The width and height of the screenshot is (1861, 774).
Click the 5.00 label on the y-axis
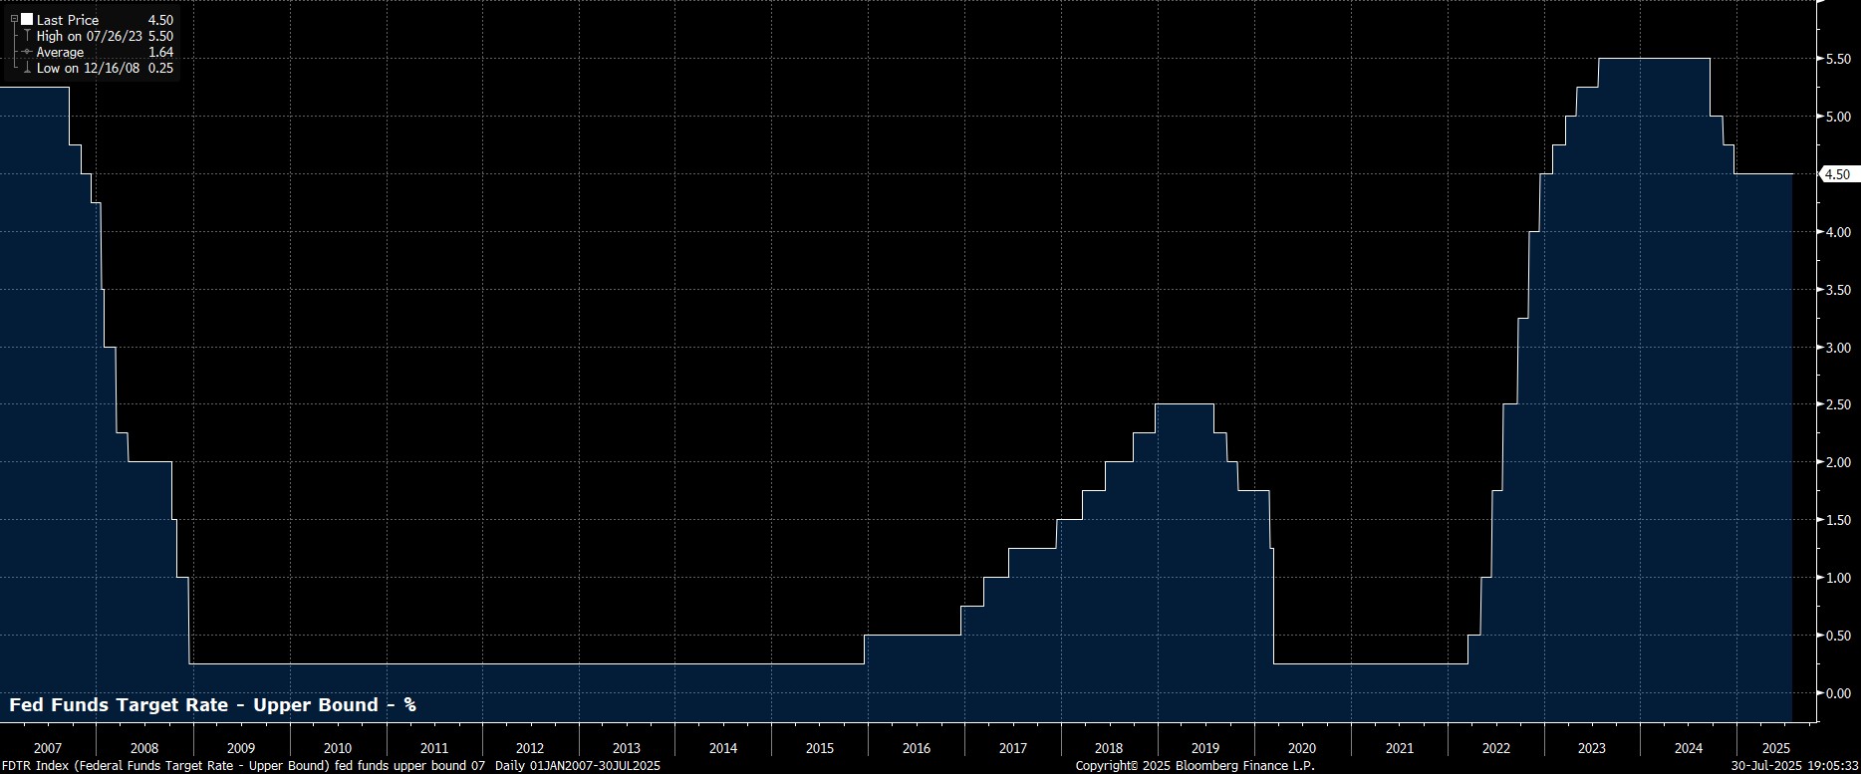pyautogui.click(x=1837, y=117)
